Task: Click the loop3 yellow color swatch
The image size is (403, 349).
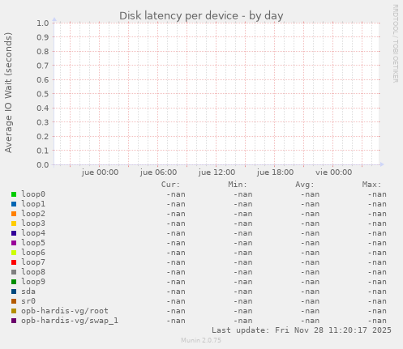Action: point(14,223)
